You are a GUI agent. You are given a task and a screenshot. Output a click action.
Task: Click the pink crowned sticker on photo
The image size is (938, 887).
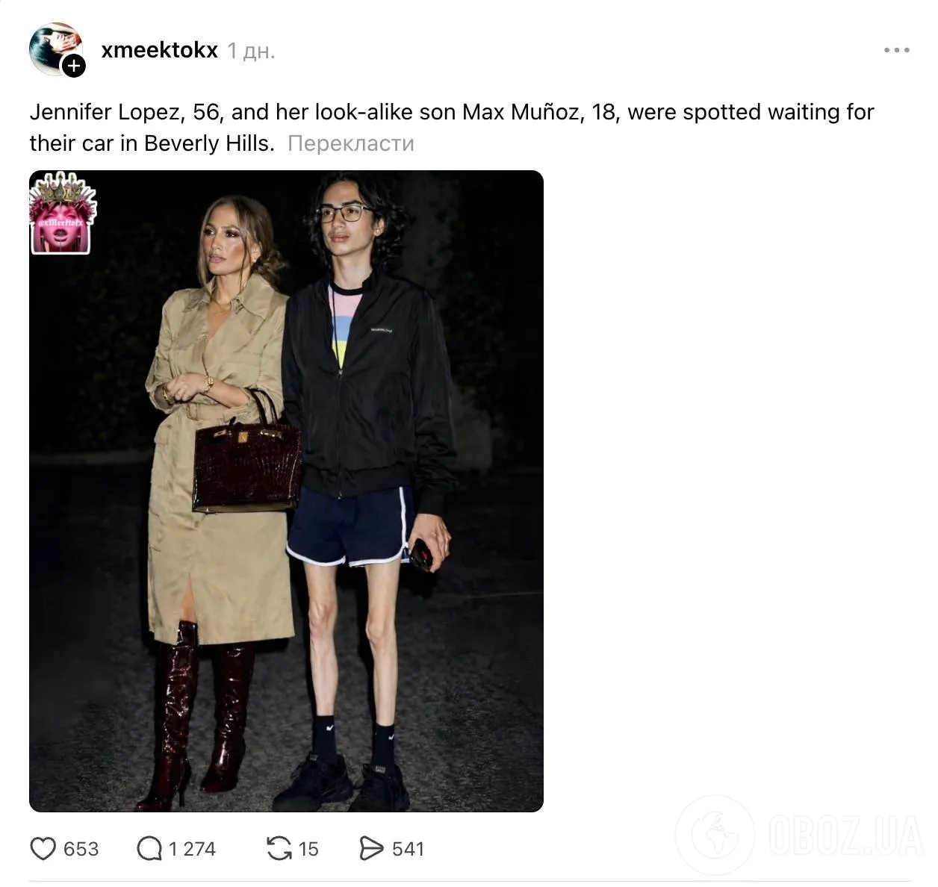pos(62,214)
